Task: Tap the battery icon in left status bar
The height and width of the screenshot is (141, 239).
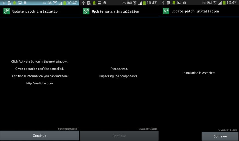Action: tap(64, 3)
